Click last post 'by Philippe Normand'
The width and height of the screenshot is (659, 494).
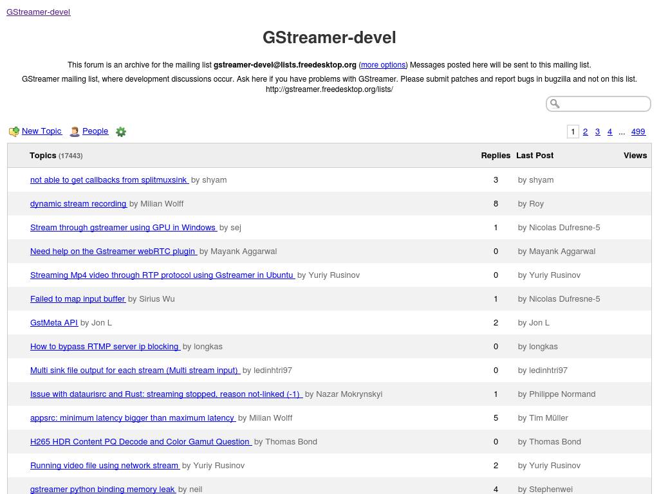click(x=557, y=394)
